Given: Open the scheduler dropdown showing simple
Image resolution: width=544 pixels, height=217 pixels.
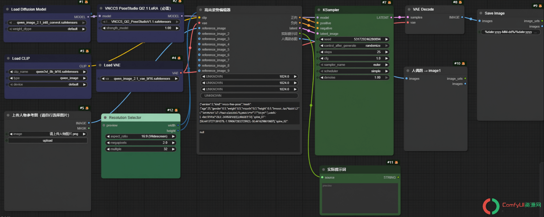Looking at the screenshot, I should [x=354, y=71].
